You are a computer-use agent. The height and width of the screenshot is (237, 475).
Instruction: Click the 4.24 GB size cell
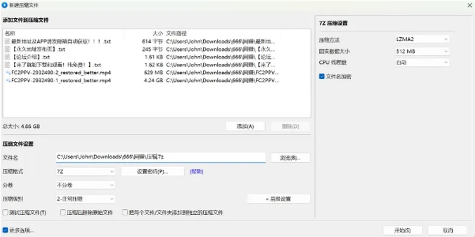pos(153,81)
